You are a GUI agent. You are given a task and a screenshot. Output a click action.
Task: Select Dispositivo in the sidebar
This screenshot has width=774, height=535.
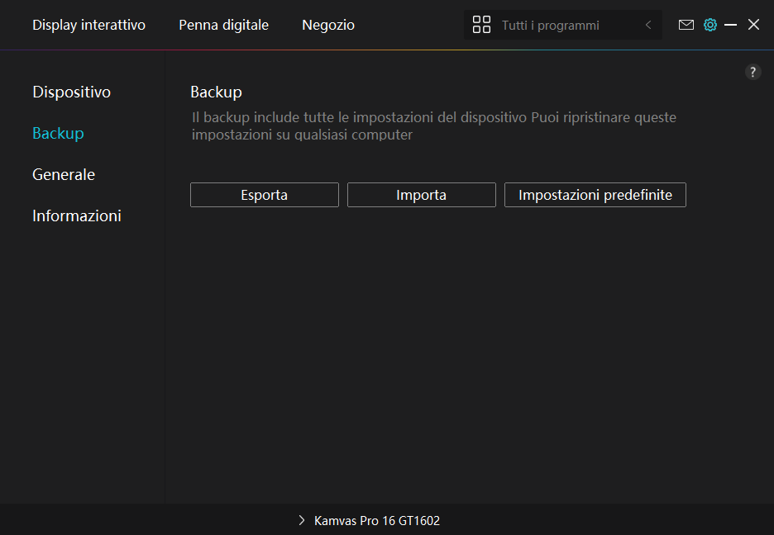click(71, 92)
